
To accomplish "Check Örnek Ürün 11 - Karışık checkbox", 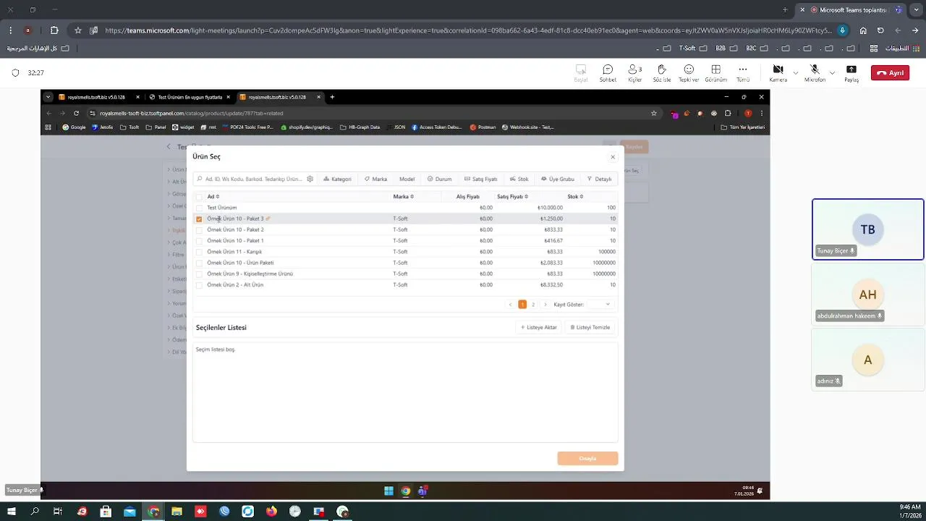I will tap(199, 252).
